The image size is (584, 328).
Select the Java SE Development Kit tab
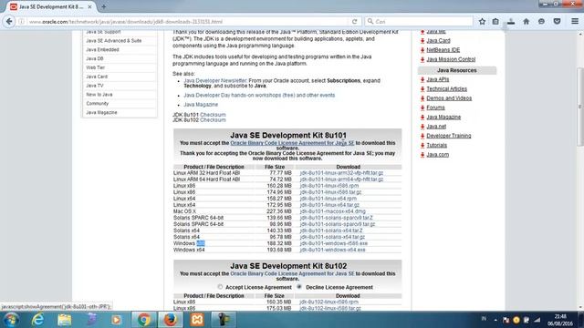[x=51, y=6]
